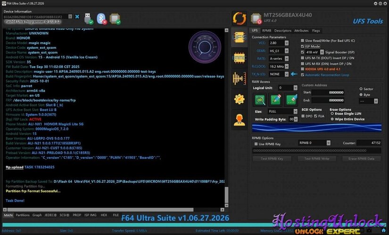Screen dimensions: 389x235
Task: Click the chip power icon beside MT256GBEAX4U40
Action: (256, 19)
